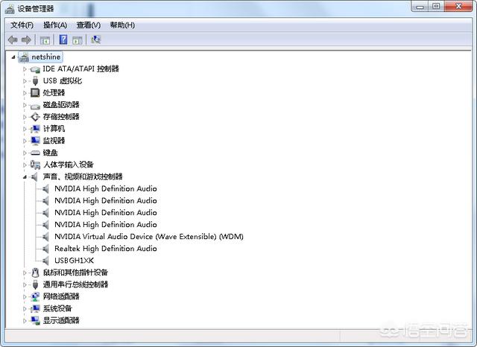477x347 pixels.
Task: Click the netshine computer icon
Action: click(24, 57)
